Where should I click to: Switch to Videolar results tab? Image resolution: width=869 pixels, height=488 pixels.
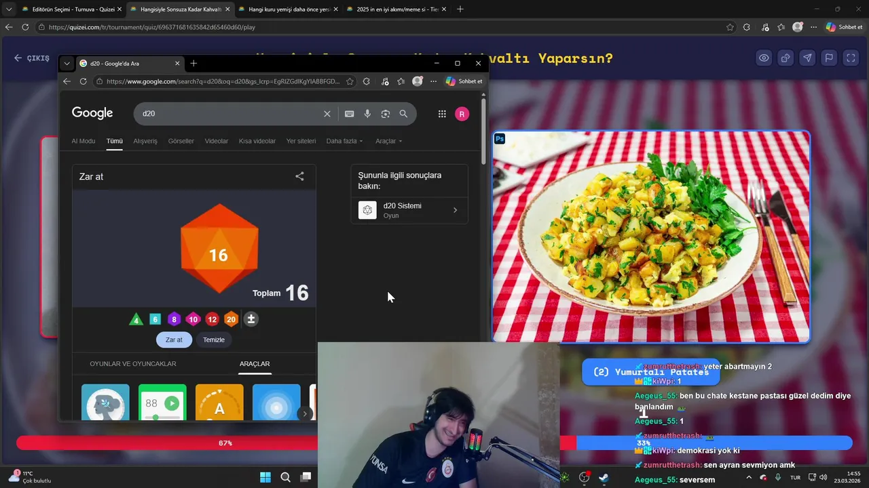point(217,141)
